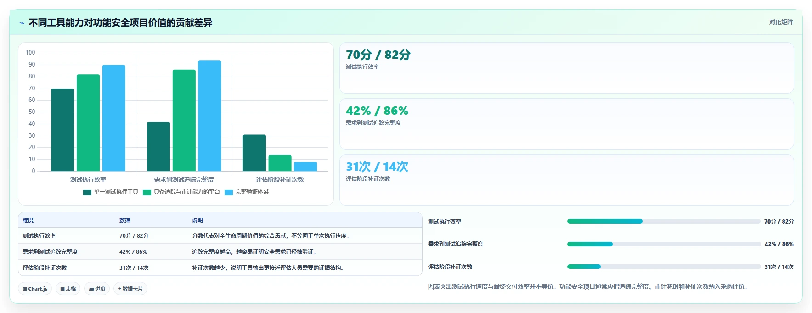The image size is (812, 313).
Task: Select the 表格 tag chip
Action: pyautogui.click(x=68, y=289)
